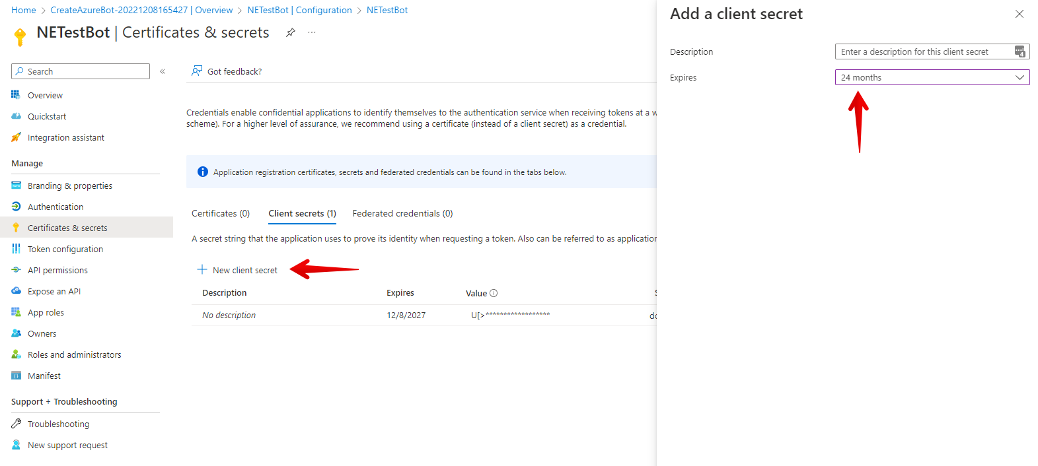Click Got feedback? link
This screenshot has height=466, width=1038.
[235, 71]
